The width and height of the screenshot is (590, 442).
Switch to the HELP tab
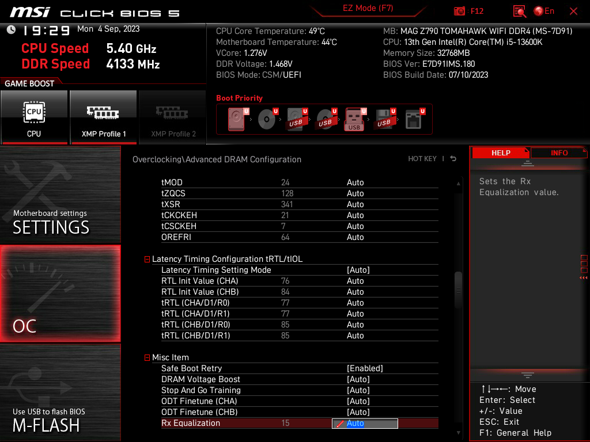tap(501, 153)
